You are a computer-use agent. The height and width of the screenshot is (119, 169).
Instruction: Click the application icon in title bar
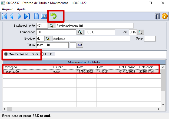pos(3,3)
